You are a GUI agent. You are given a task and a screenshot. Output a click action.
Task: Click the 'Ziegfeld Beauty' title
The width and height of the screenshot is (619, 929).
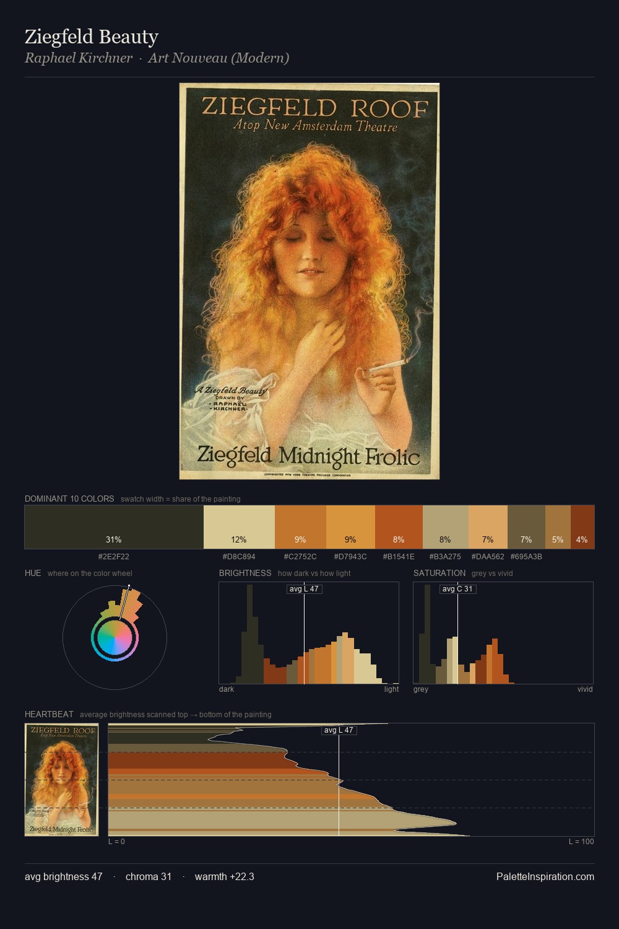(x=92, y=37)
